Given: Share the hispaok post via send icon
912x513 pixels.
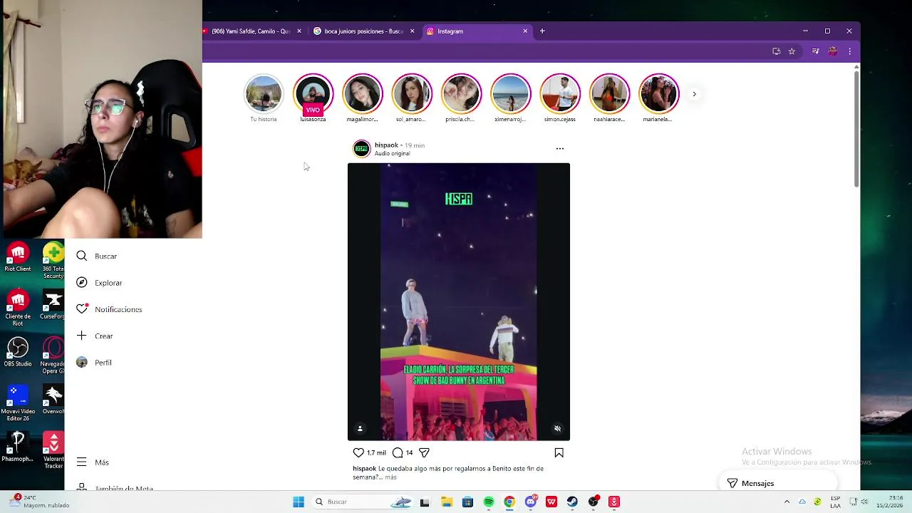Looking at the screenshot, I should point(424,452).
